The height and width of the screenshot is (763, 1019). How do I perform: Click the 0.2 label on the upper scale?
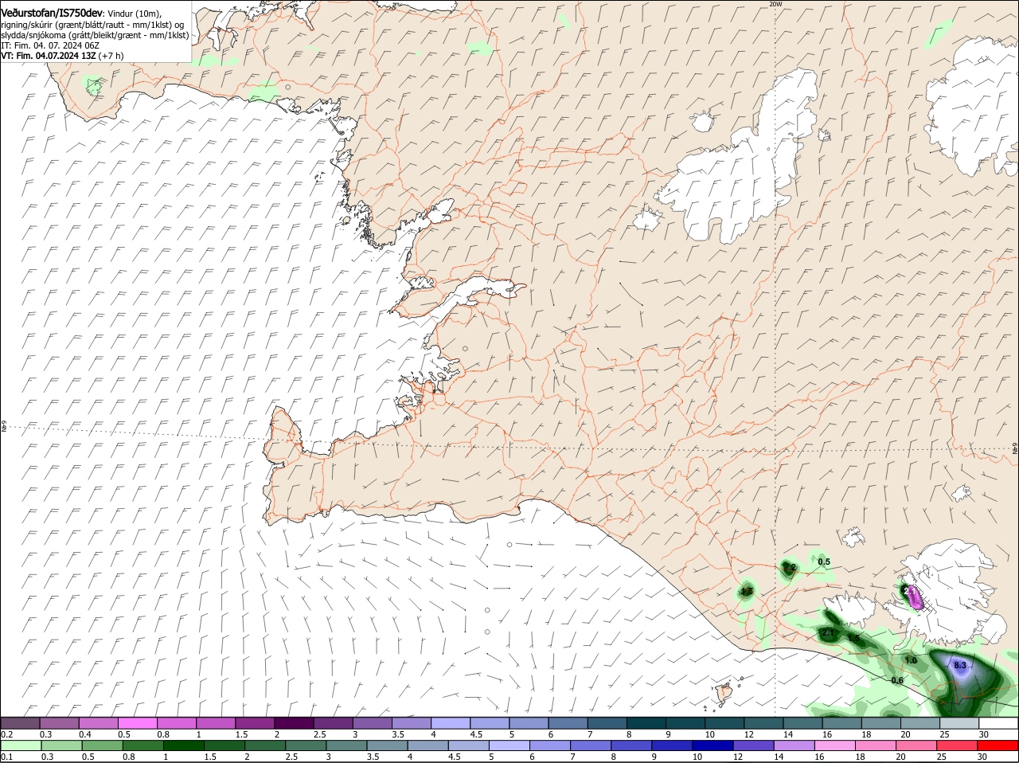click(x=6, y=734)
